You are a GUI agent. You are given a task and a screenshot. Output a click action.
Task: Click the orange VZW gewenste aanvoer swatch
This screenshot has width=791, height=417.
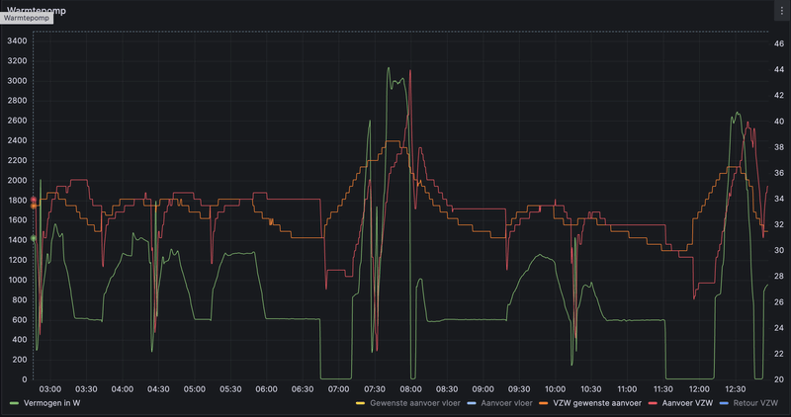(543, 403)
